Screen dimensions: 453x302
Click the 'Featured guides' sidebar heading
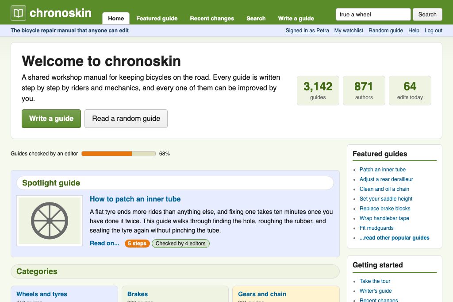pyautogui.click(x=380, y=154)
